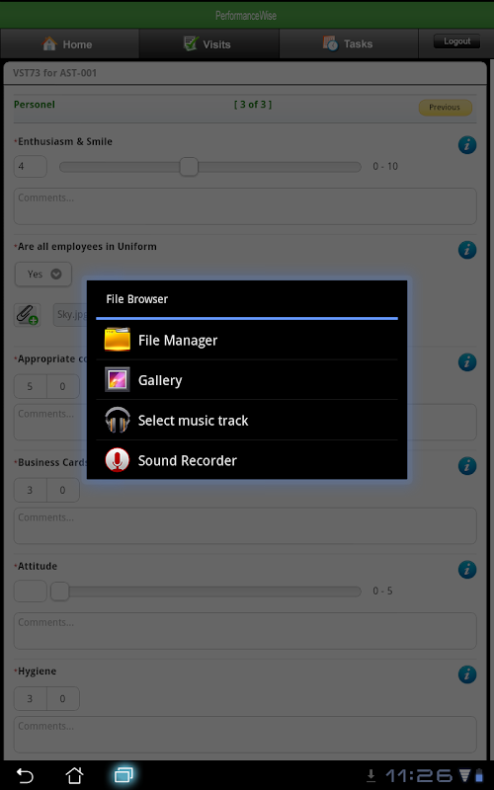The image size is (494, 790).
Task: Click the Logout button
Action: coord(456,41)
